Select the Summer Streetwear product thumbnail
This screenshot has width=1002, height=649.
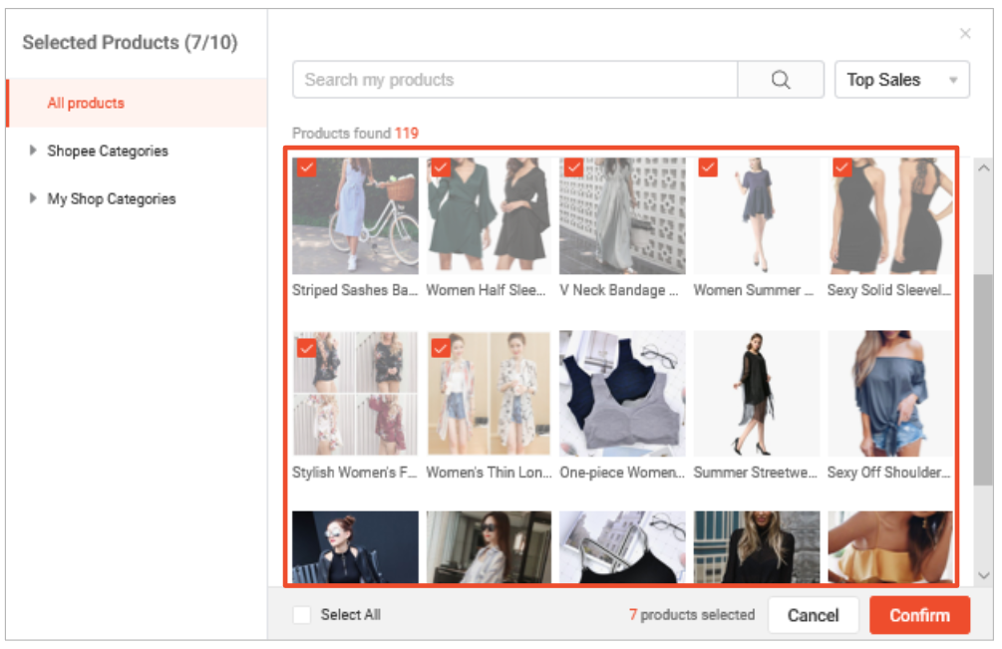(x=757, y=393)
